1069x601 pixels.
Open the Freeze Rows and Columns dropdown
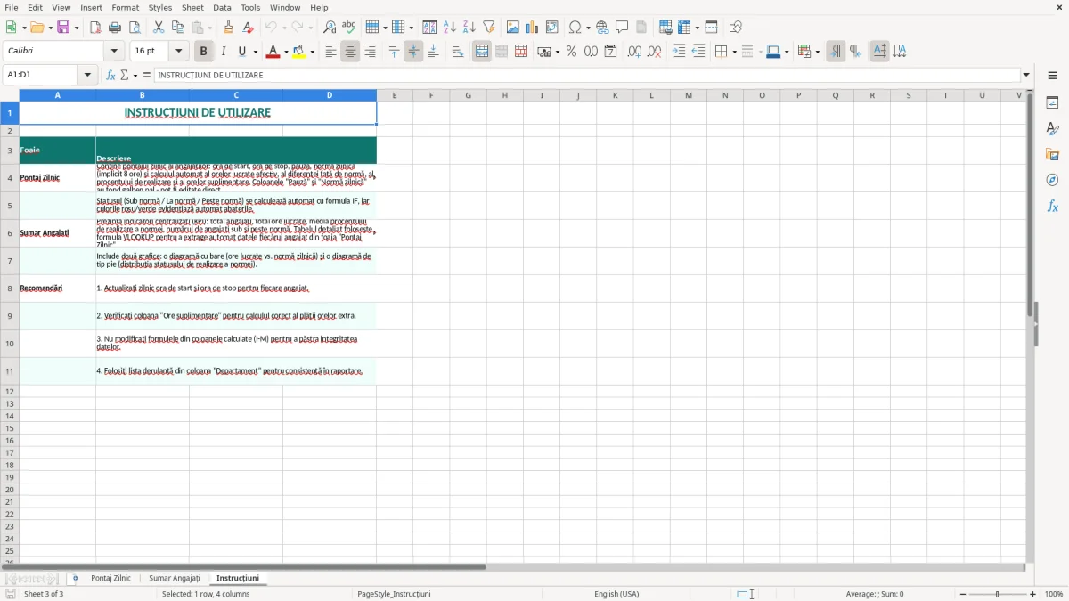pos(698,28)
